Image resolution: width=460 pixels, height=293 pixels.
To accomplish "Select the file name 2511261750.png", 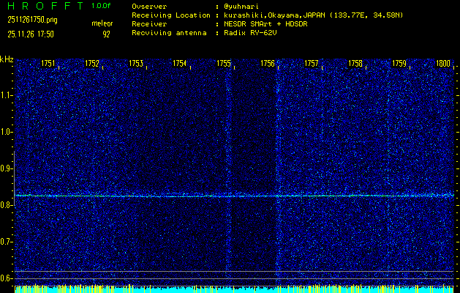I will [32, 20].
